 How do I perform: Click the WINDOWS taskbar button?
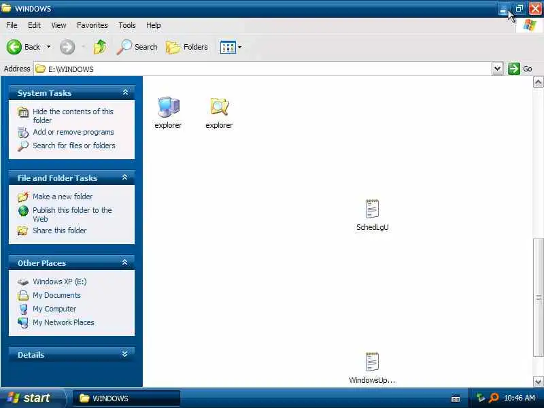pyautogui.click(x=126, y=398)
